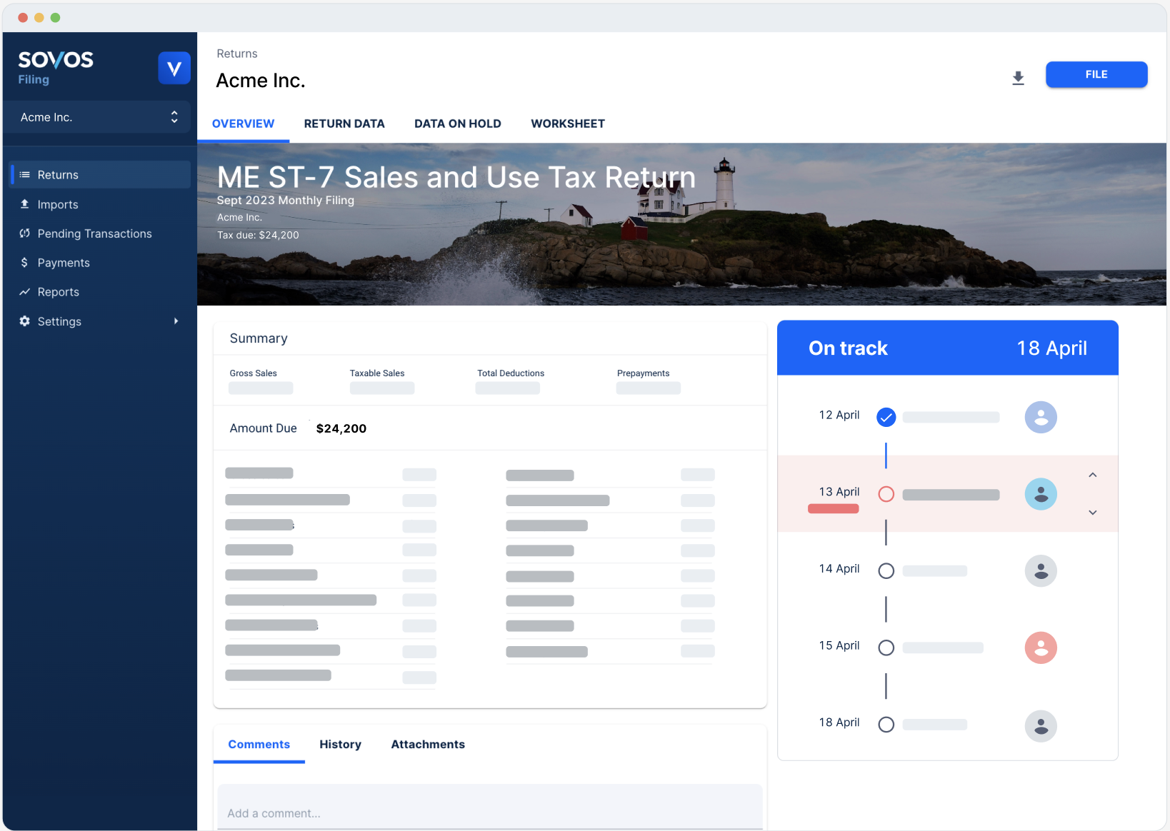
Task: Switch to the Return Data tab
Action: pos(344,124)
